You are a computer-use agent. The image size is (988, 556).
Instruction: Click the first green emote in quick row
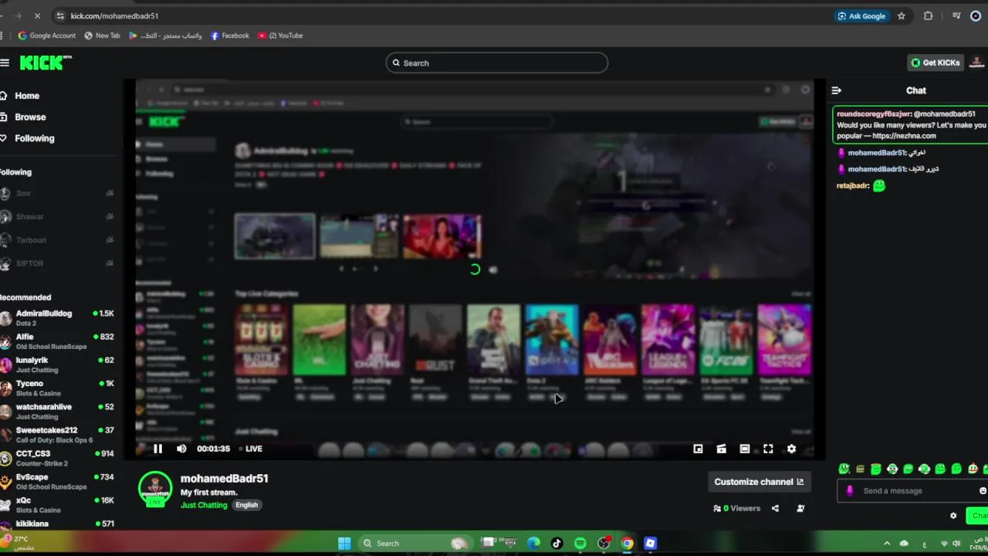844,469
